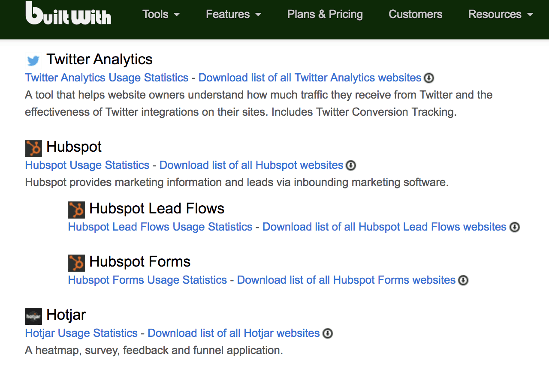Click the Hubspot Lead Flows logo icon

(76, 210)
